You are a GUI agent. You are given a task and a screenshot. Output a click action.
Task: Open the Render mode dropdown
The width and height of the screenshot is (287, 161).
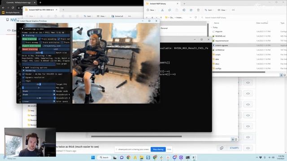(x=39, y=91)
